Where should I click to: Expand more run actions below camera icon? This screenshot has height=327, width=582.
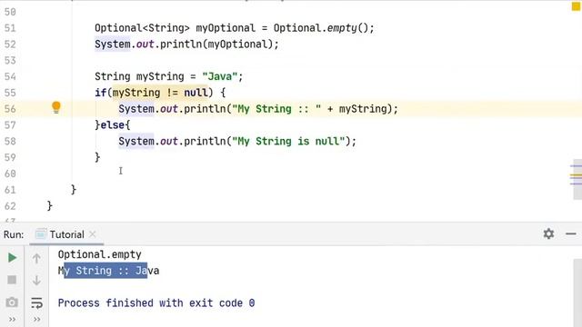pos(12,319)
